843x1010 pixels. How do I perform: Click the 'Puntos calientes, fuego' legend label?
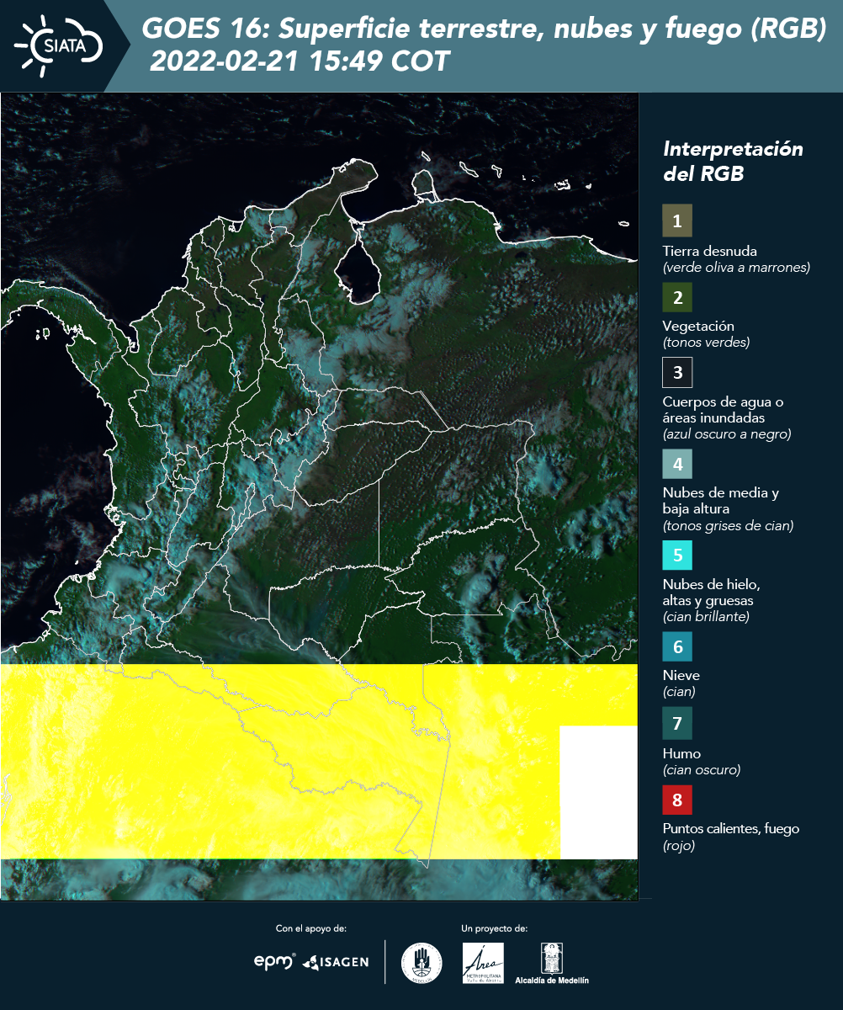point(731,829)
